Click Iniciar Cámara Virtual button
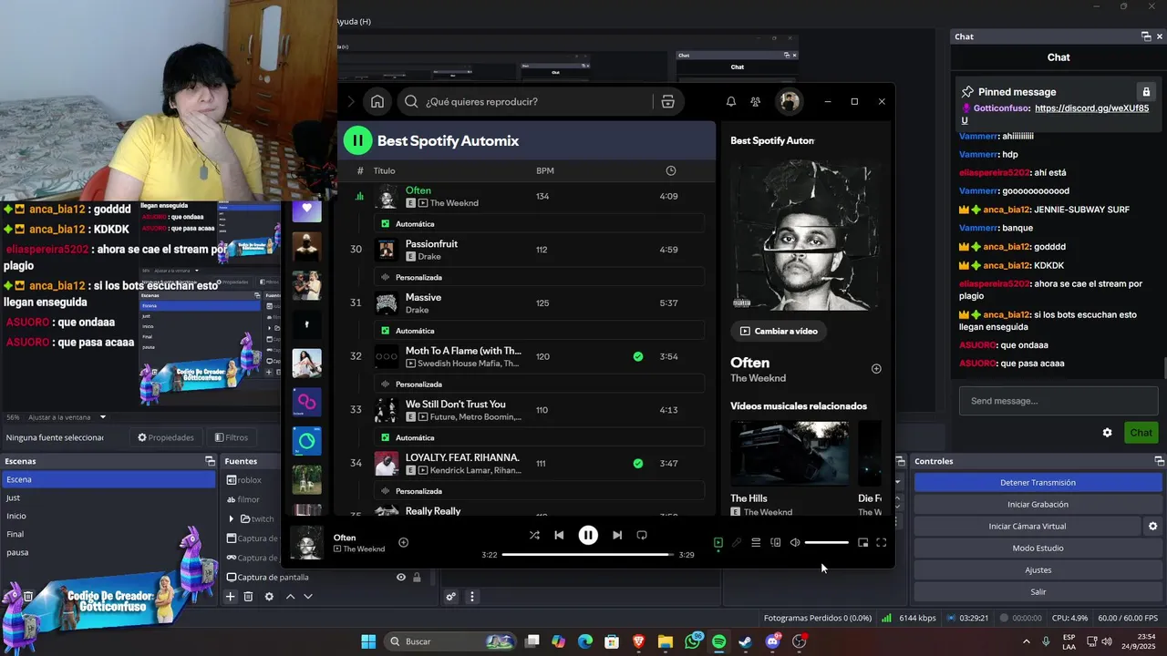Screen dimensions: 1167x656 pyautogui.click(x=1027, y=526)
